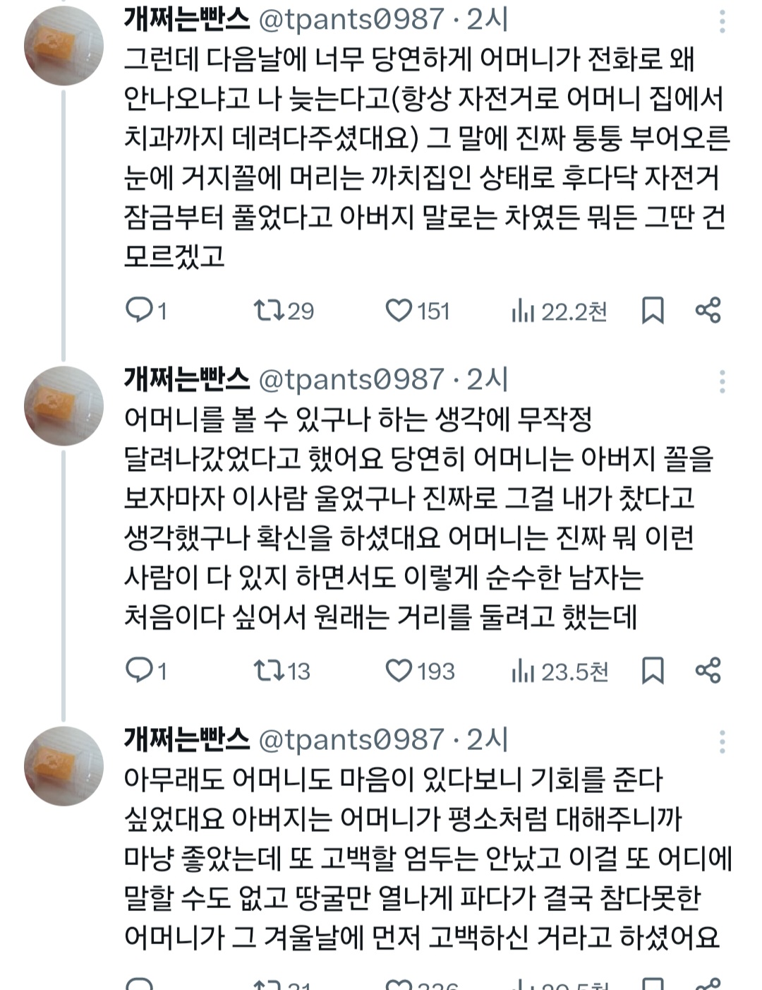Open the 2시 timestamp of 어머니를 볼 수 tweet
762x990 pixels.
click(488, 380)
